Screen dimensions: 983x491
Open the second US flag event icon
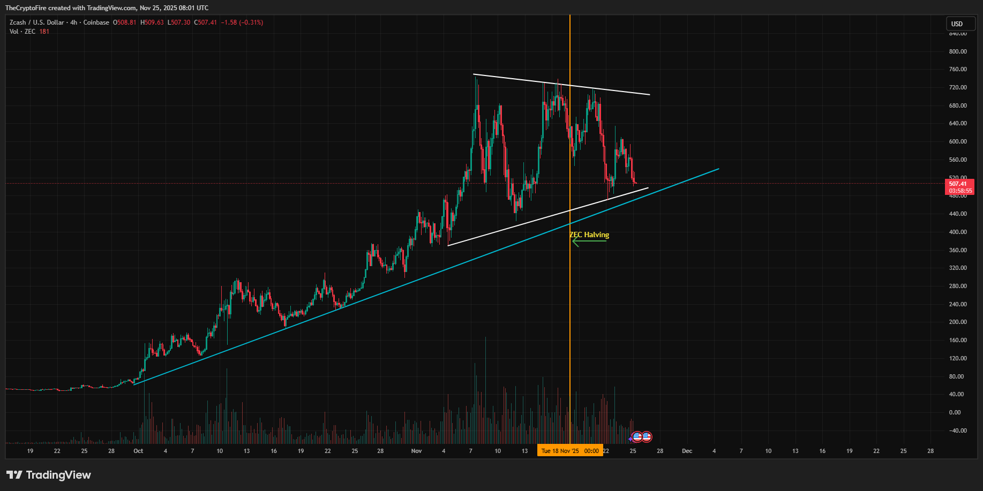click(x=648, y=436)
